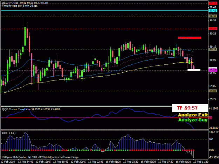Click the 15 Feb 03:30 time label
Screen dimensions: 219x164
[x=131, y=162]
